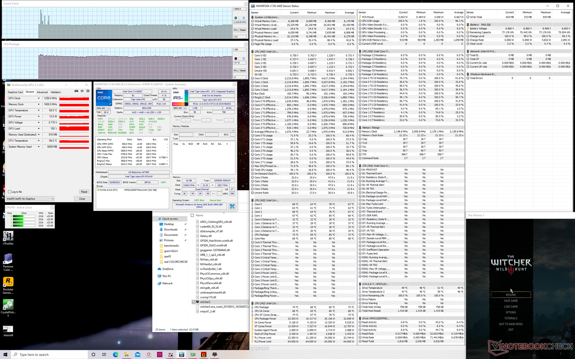Switch to the Graphics Card tab
Image resolution: width=575 pixels, height=359 pixels.
pyautogui.click(x=15, y=92)
